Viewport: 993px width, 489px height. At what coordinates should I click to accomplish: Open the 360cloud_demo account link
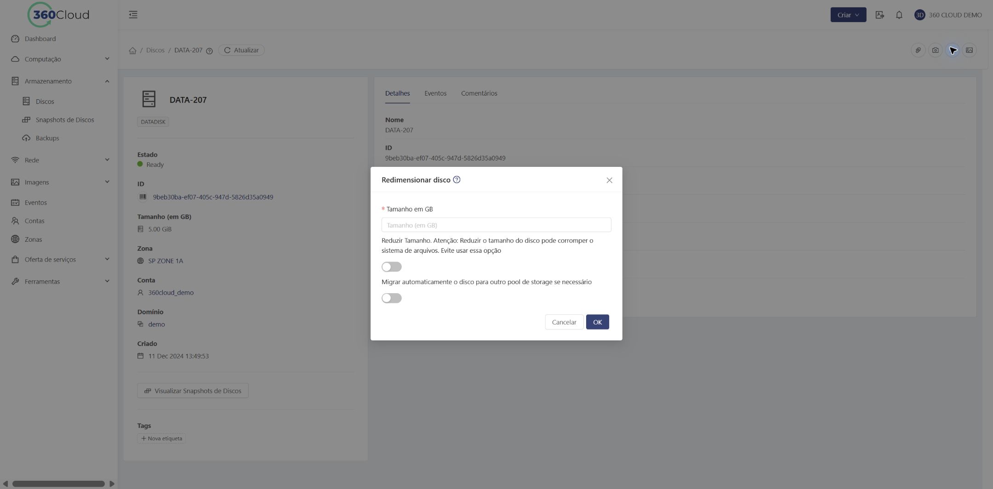click(171, 293)
